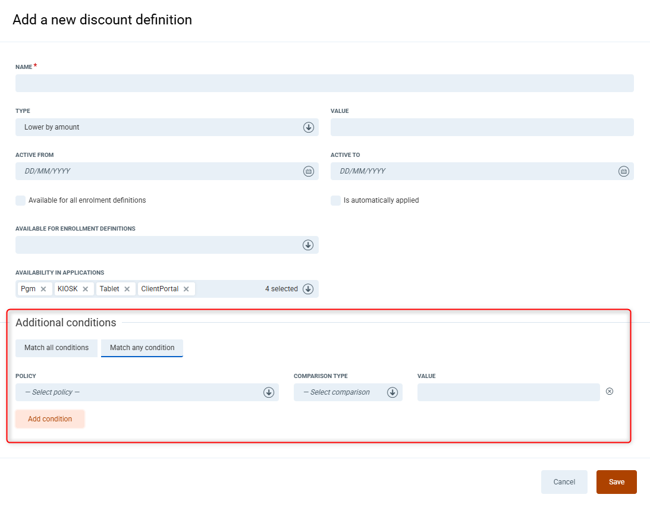Switch to Match all conditions tab
Image resolution: width=650 pixels, height=507 pixels.
tap(56, 348)
